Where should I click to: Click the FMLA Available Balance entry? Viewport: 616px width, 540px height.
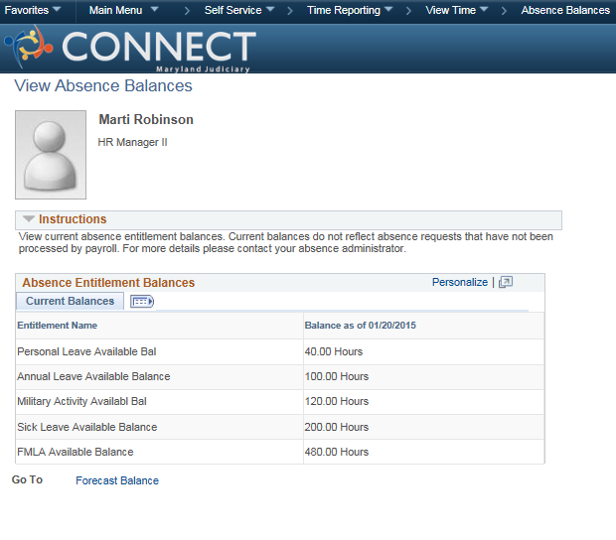point(75,452)
